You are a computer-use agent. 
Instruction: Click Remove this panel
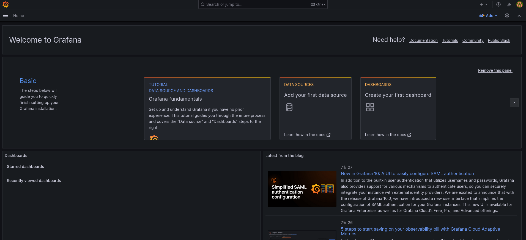[x=495, y=70]
